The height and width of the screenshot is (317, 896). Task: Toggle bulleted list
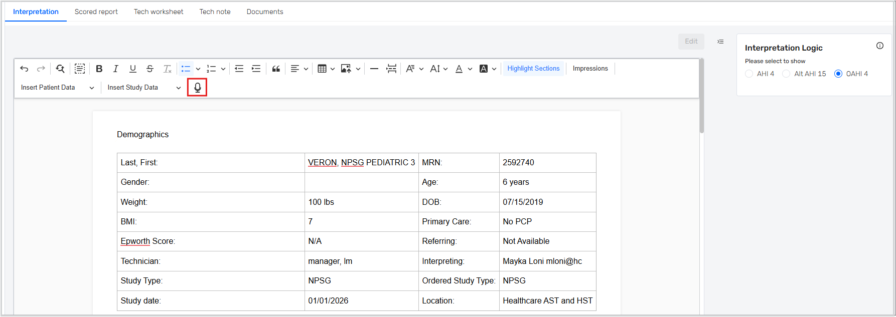pyautogui.click(x=186, y=69)
